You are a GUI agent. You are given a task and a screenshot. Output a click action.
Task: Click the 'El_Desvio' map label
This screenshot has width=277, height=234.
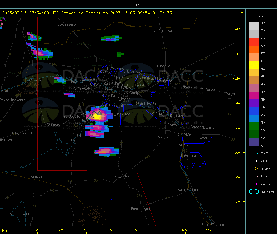pos(72,117)
